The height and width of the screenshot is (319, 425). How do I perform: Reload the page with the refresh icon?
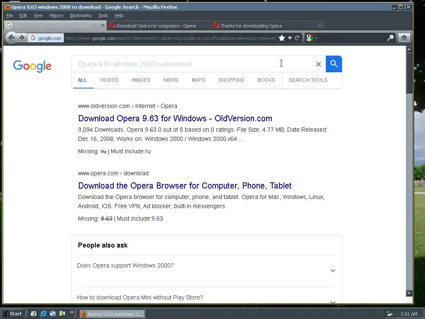[297, 38]
